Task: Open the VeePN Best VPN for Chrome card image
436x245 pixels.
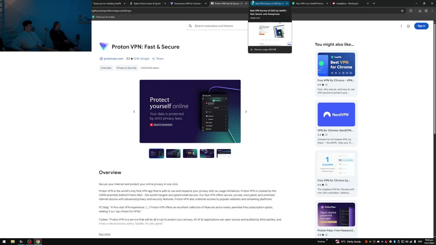Action: (336, 64)
